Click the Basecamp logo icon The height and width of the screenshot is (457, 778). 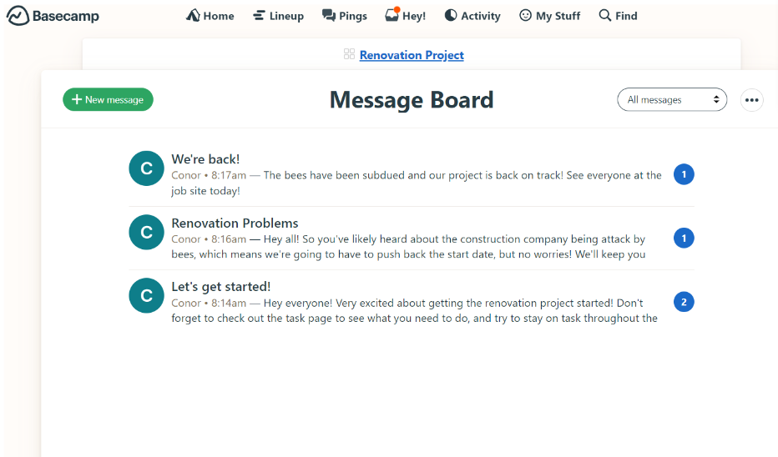coord(18,16)
